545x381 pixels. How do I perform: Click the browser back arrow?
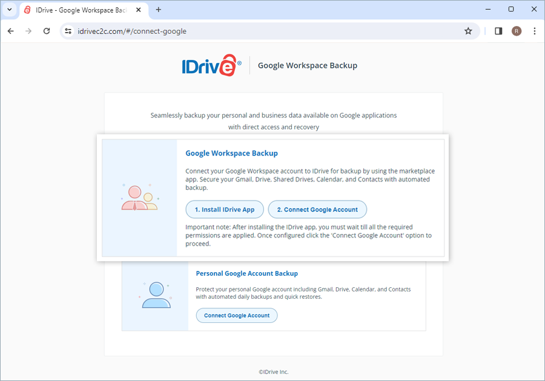11,31
